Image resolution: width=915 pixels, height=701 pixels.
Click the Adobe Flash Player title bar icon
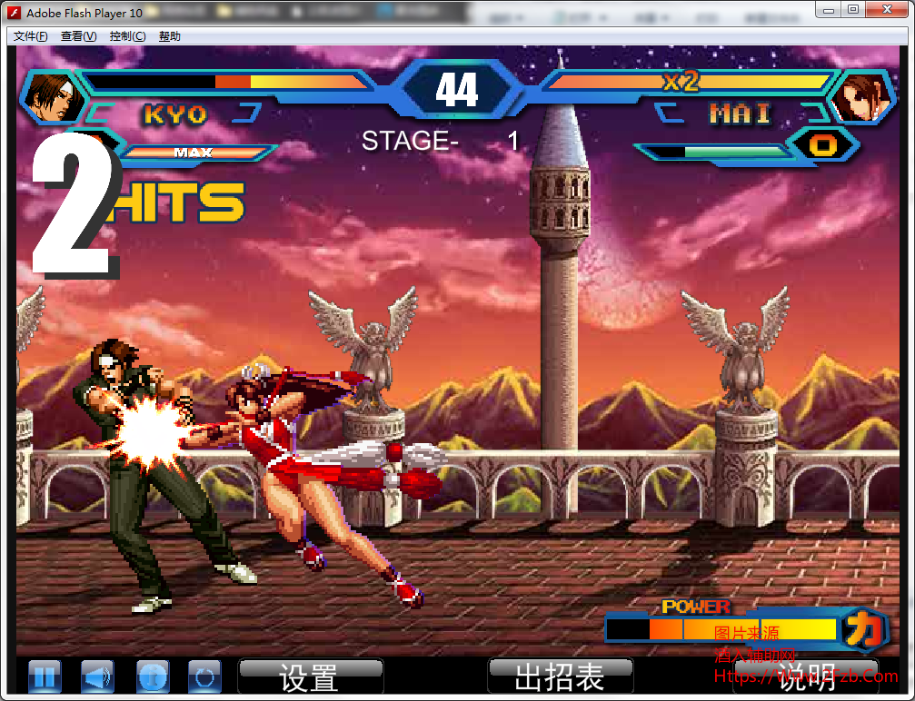click(15, 12)
